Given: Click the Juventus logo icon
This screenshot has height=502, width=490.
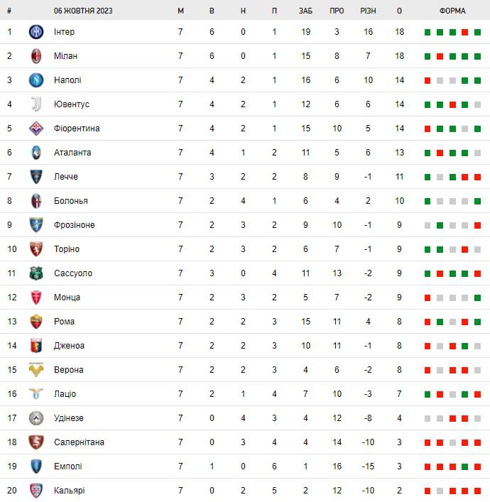Looking at the screenshot, I should (x=36, y=104).
